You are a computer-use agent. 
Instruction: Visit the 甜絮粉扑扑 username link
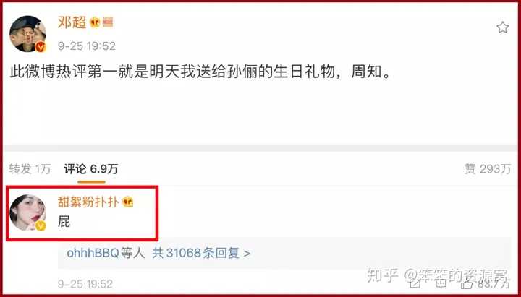tap(88, 202)
